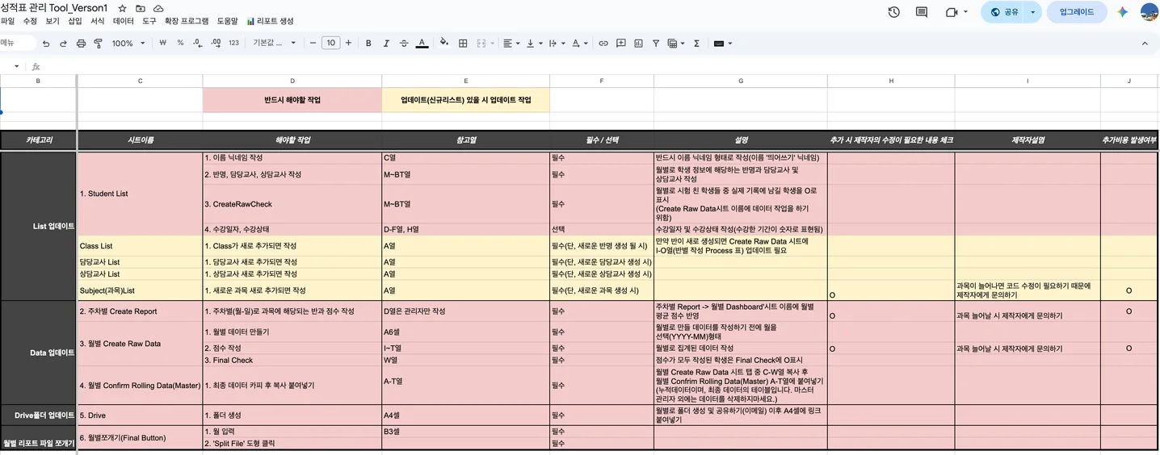Increase decimal places
The image size is (1160, 455).
point(216,44)
